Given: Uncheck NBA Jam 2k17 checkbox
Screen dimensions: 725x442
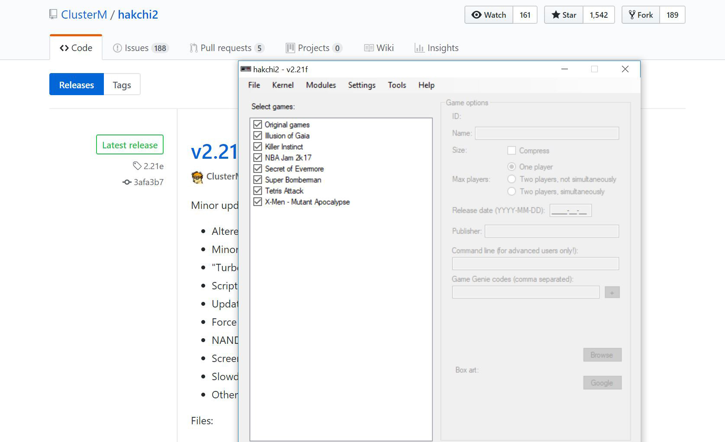Looking at the screenshot, I should tap(258, 157).
